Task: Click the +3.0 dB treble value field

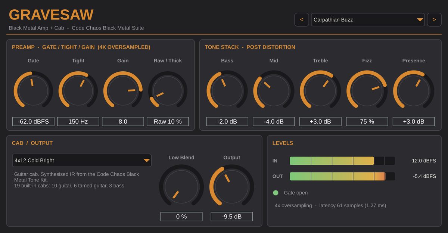Action: pos(320,121)
